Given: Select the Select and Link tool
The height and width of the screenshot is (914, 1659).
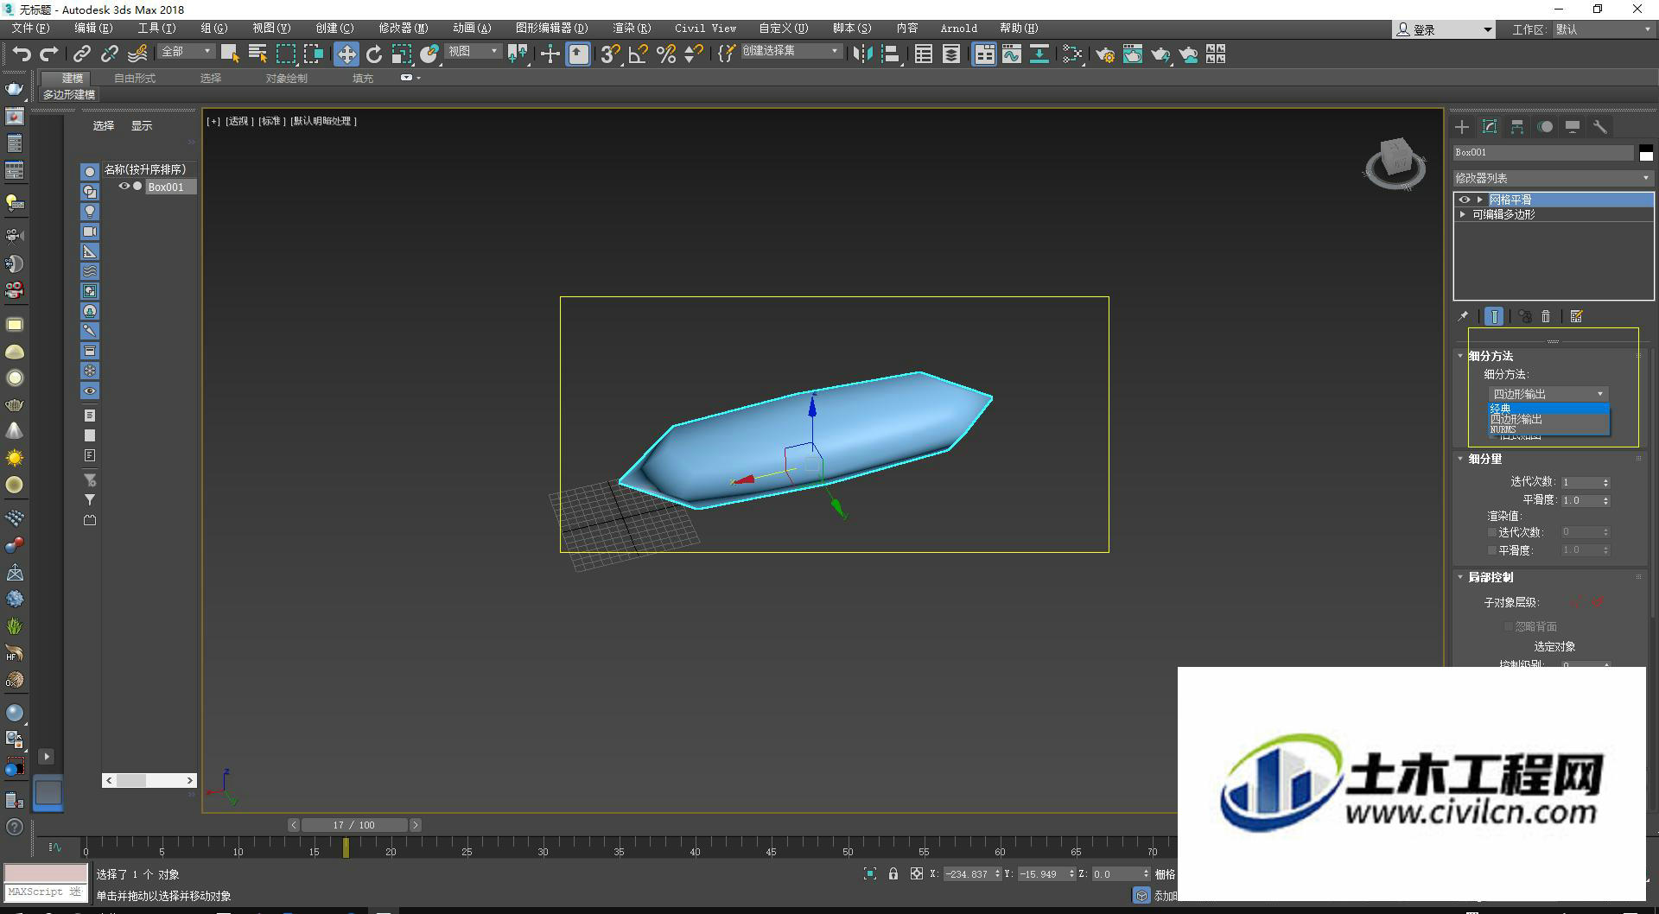Looking at the screenshot, I should point(81,54).
